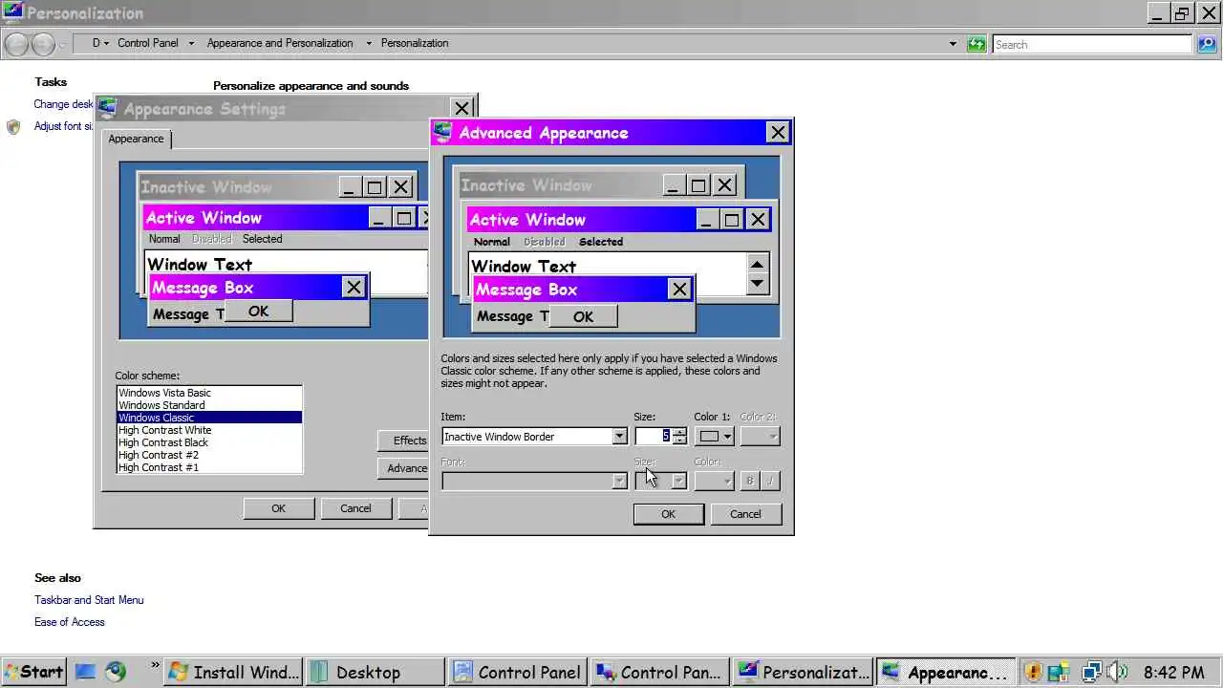The width and height of the screenshot is (1223, 688).
Task: Click the Forward navigation button
Action: pyautogui.click(x=43, y=44)
